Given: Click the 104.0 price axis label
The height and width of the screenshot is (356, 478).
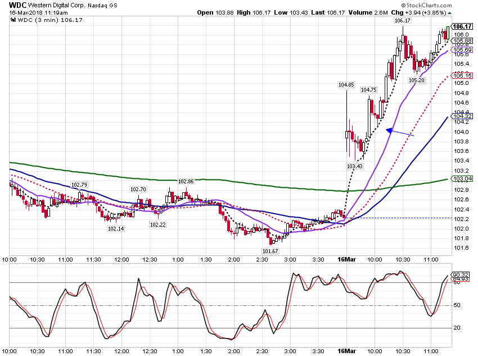Looking at the screenshot, I should [461, 132].
